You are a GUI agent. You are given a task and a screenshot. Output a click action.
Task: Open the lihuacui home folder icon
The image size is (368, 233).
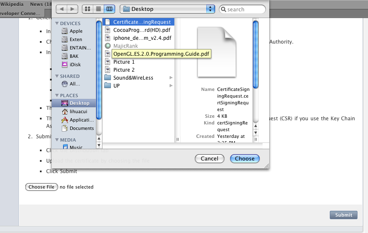click(x=65, y=111)
